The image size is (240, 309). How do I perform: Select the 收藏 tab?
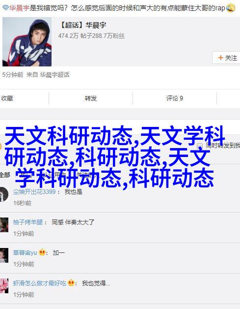pyautogui.click(x=7, y=98)
